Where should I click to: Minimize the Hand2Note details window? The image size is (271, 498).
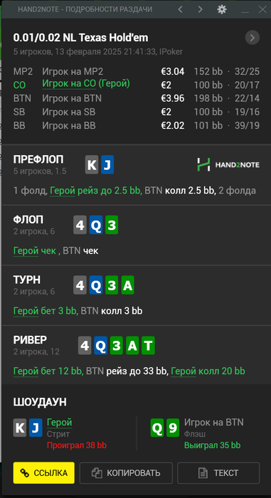[x=245, y=10]
